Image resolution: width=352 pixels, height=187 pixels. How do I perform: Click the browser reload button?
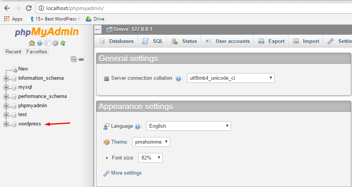pyautogui.click(x=29, y=8)
